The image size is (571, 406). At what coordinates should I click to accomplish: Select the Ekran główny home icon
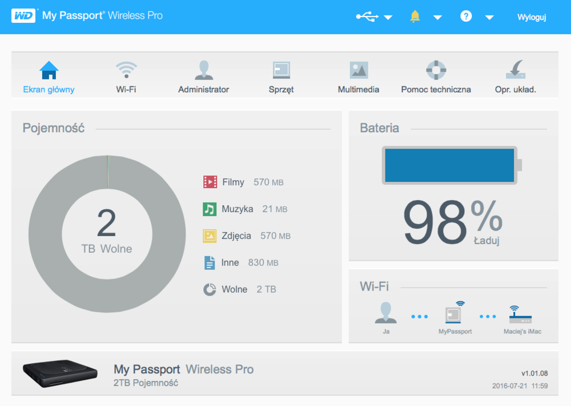click(49, 70)
